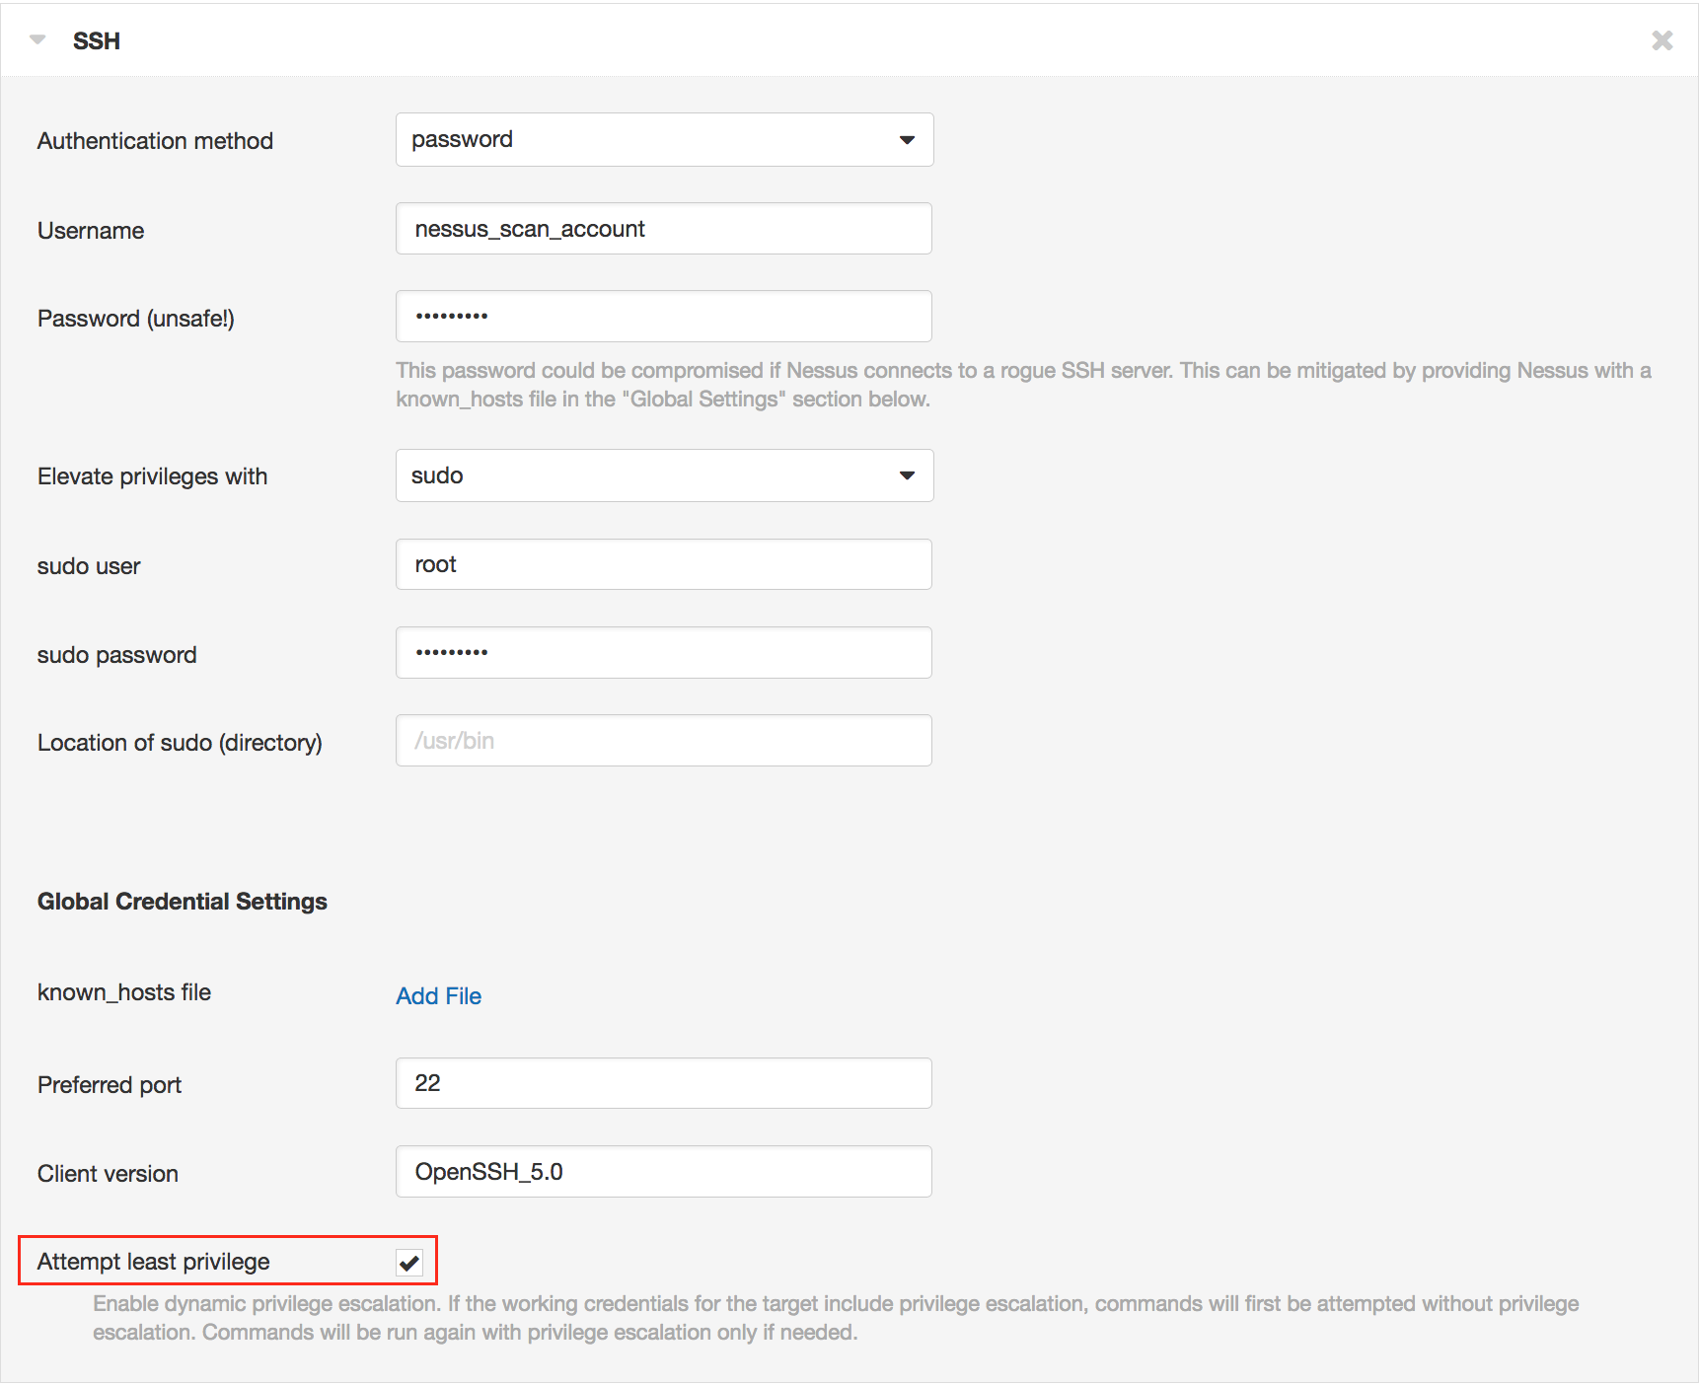Click the Preferred port field
This screenshot has width=1699, height=1385.
tap(664, 1083)
